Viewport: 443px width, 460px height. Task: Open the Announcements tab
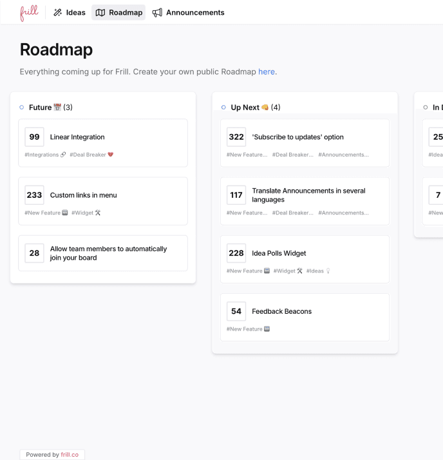pos(188,13)
